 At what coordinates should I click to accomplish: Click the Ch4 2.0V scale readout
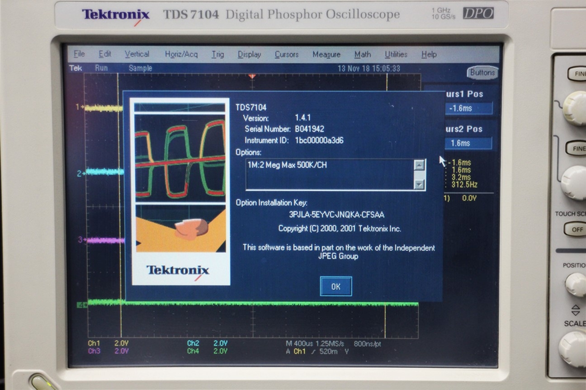(x=207, y=351)
